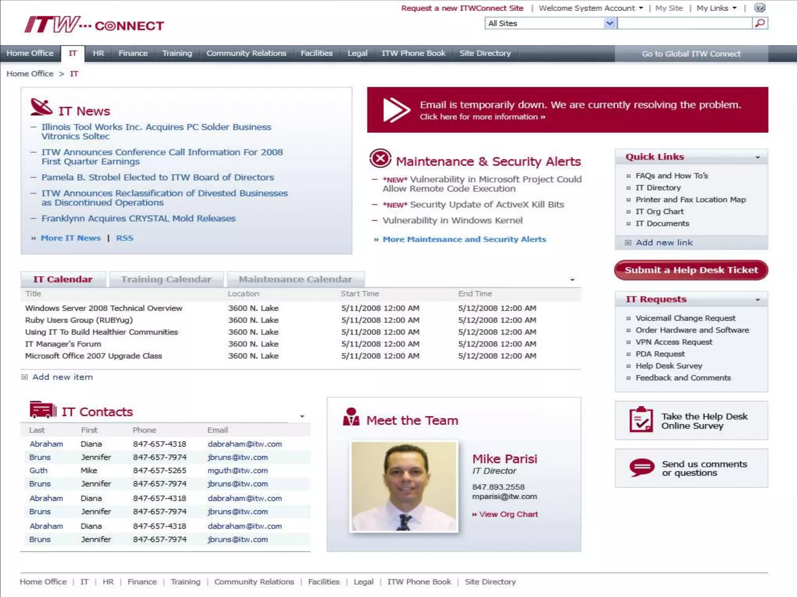Open Vulnerability in Windows Kernel alert
Screen dimensions: 797x597
tap(453, 220)
